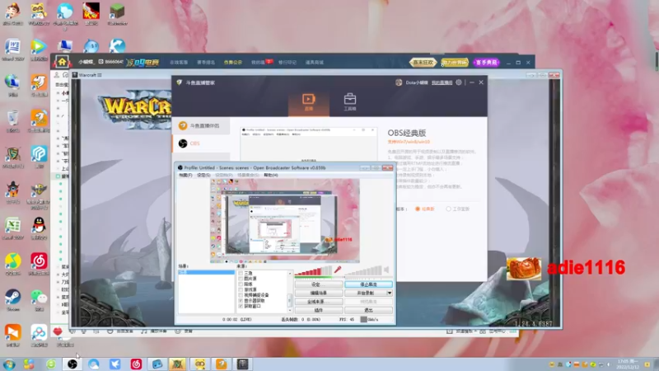Click the 赛季典藏 purple button

pos(487,63)
